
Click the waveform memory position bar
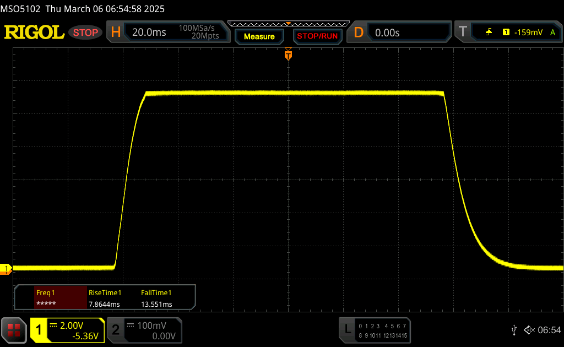click(288, 24)
